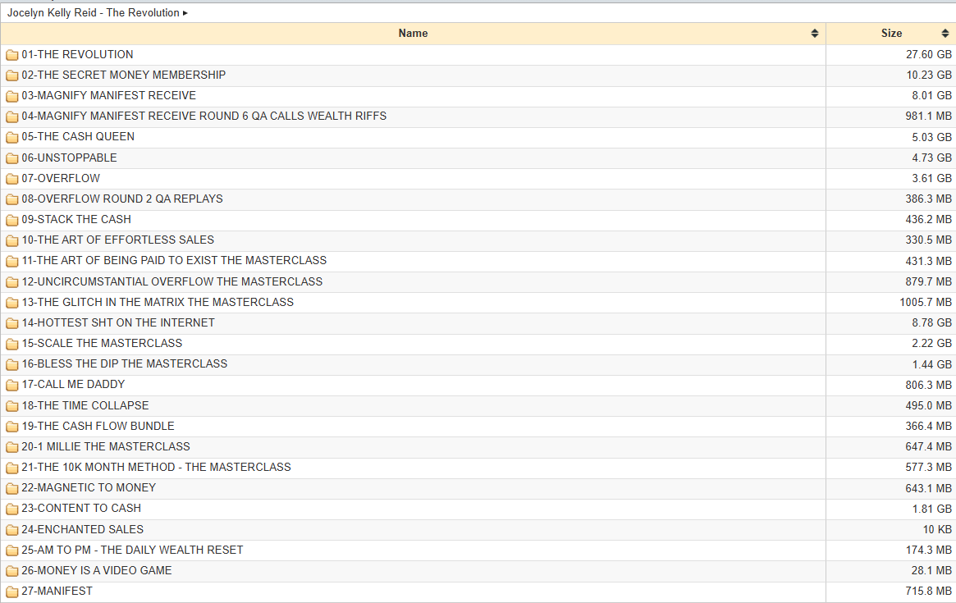Open 21-THE 10K MONTH METHOD folder
The image size is (956, 603).
(157, 468)
